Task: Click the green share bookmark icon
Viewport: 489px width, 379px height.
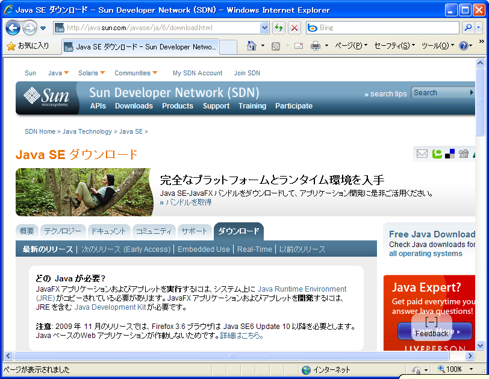Action: click(x=437, y=154)
